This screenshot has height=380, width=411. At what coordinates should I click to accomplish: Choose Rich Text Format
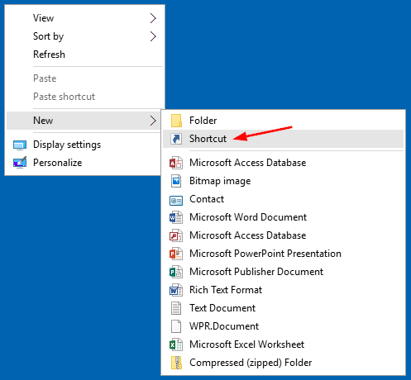[x=284, y=290]
